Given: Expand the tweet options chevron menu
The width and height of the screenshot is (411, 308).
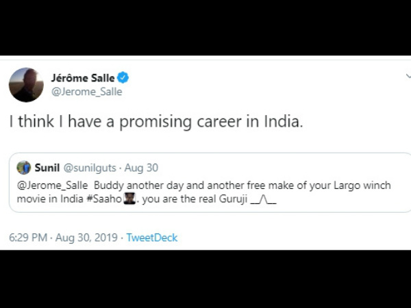Looking at the screenshot, I should coord(408,76).
